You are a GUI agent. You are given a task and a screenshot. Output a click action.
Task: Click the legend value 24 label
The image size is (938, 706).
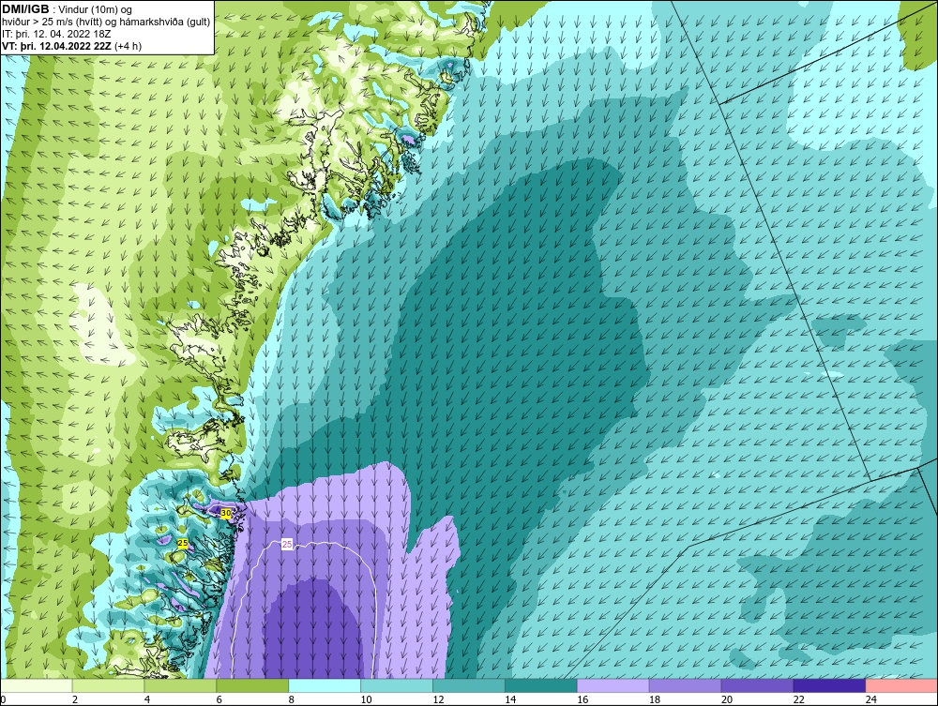click(871, 699)
